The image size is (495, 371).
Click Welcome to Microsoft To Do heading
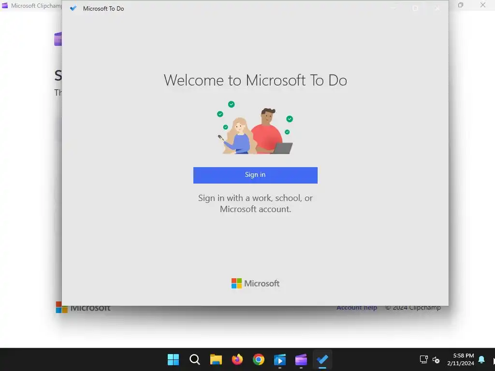[255, 80]
